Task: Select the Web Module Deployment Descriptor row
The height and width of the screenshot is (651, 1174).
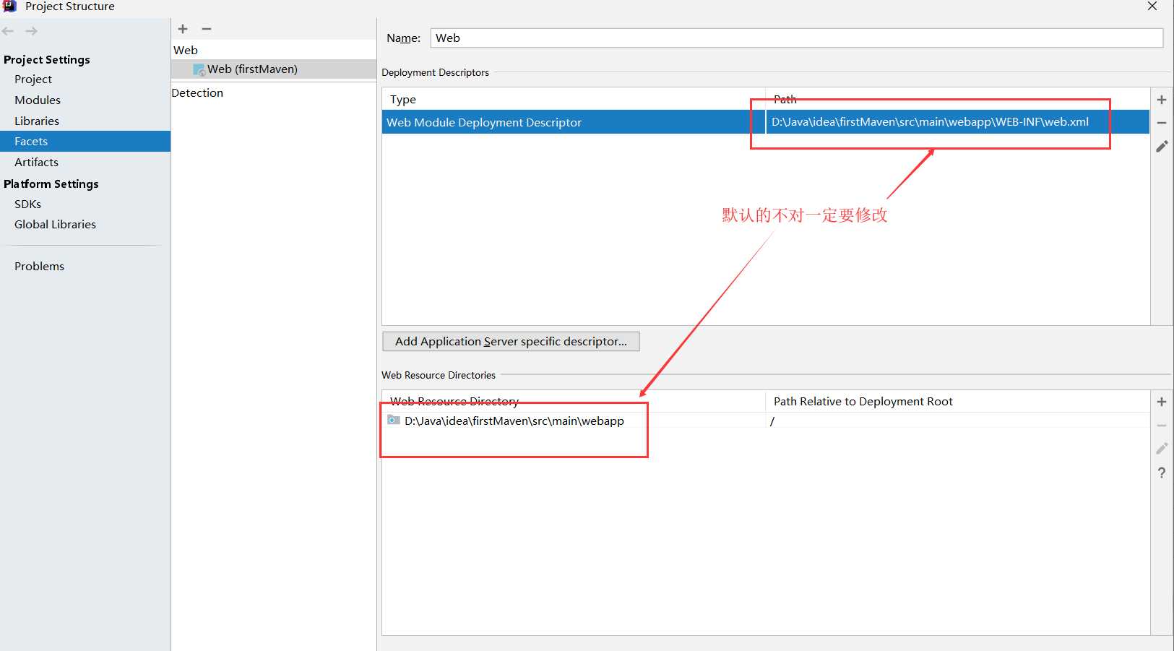Action: tap(766, 122)
